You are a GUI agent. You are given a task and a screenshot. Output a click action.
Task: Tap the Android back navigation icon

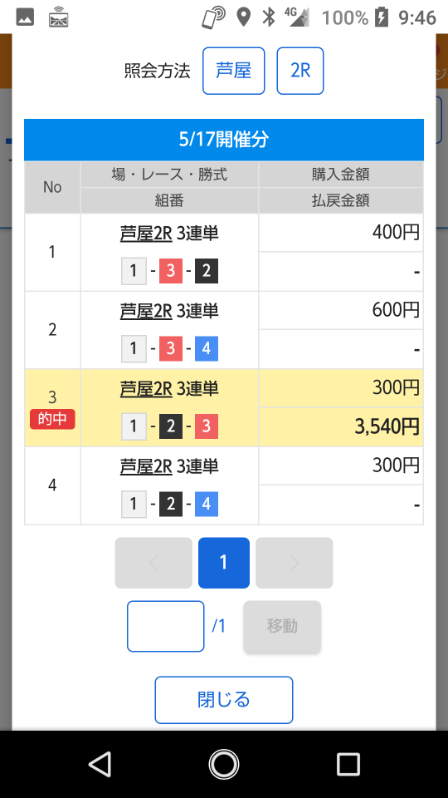100,764
